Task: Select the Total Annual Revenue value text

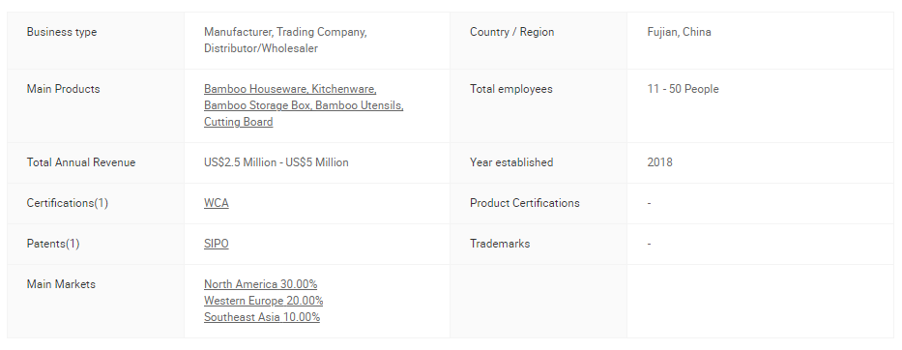Action: pos(276,162)
